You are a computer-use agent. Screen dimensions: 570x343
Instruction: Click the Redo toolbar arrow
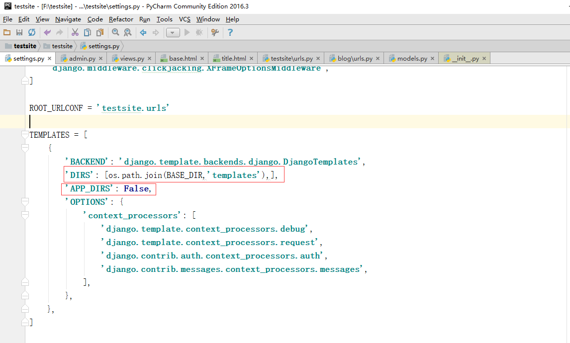pos(60,32)
